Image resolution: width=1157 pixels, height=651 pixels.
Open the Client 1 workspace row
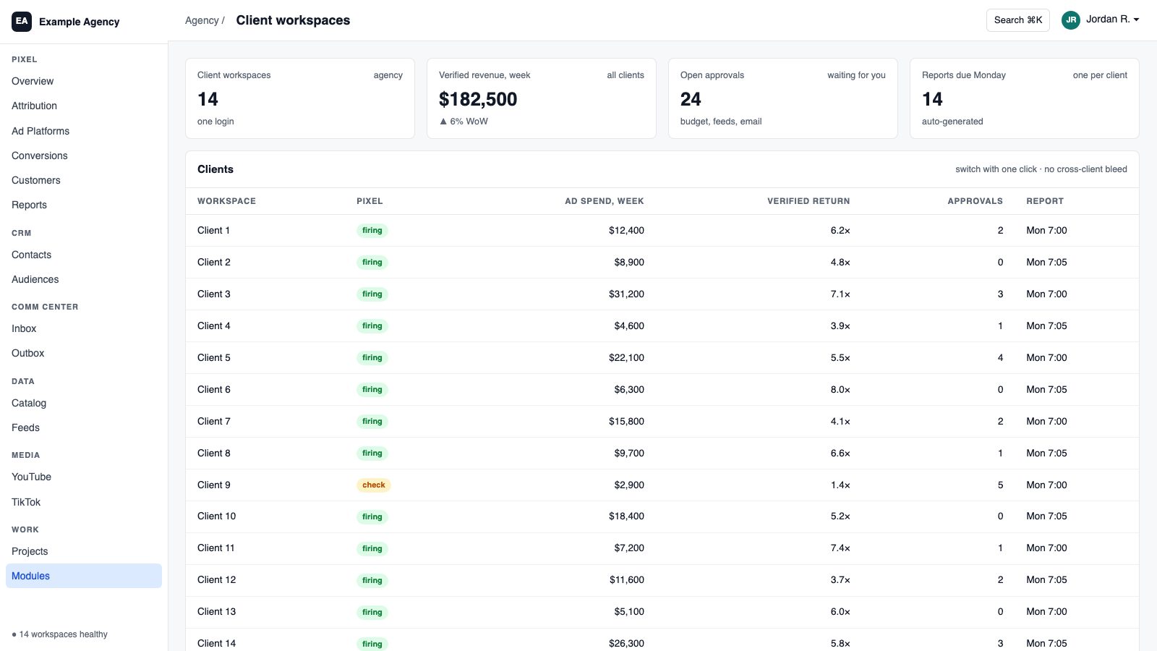point(662,231)
